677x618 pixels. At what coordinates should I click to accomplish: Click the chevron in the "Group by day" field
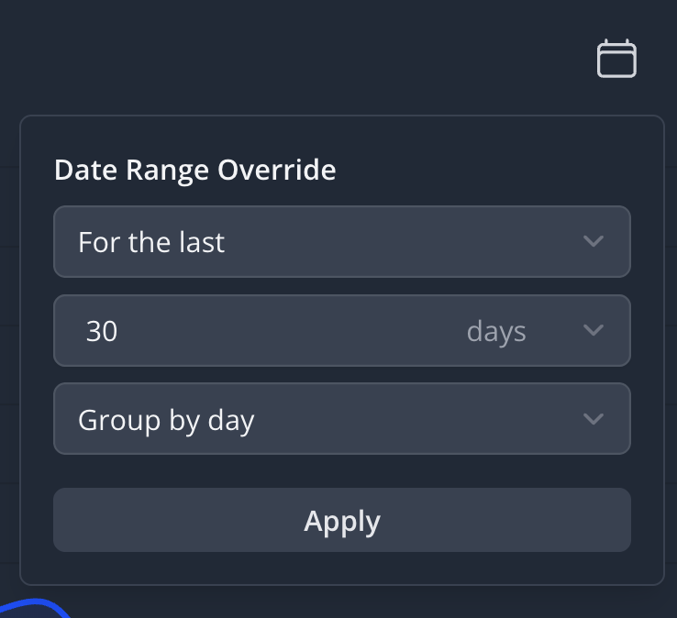(594, 419)
